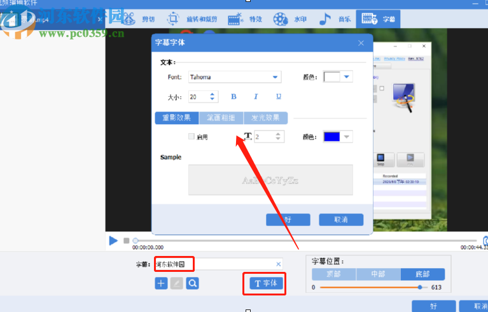Viewport: 488px width, 312px height.
Task: Open the 特效 effects tab
Action: coord(245,19)
